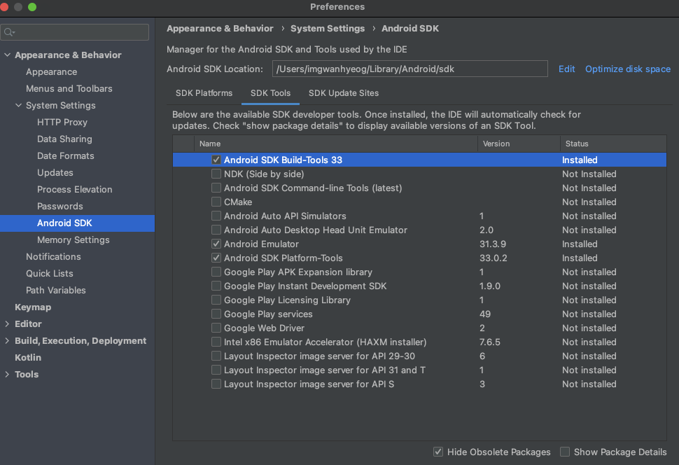Image resolution: width=679 pixels, height=465 pixels.
Task: Click the Name column header
Action: [335, 144]
